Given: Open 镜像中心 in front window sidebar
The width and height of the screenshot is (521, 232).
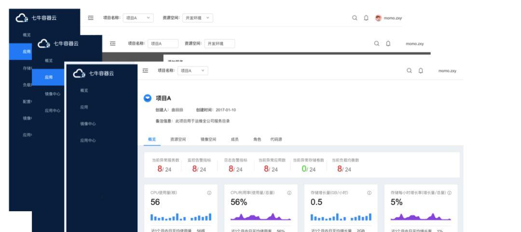Looking at the screenshot, I should (x=88, y=123).
